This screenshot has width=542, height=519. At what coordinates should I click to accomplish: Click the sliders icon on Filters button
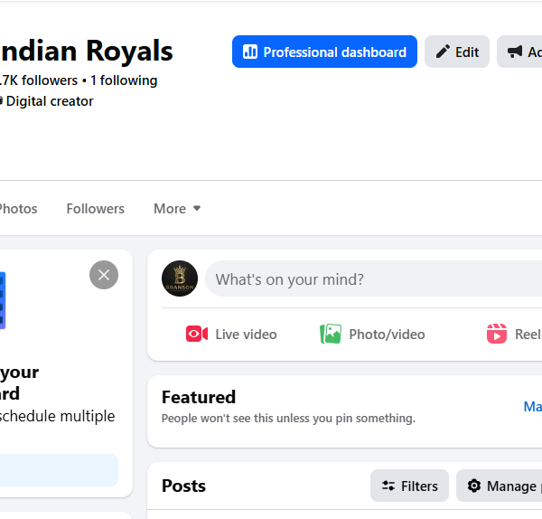388,486
